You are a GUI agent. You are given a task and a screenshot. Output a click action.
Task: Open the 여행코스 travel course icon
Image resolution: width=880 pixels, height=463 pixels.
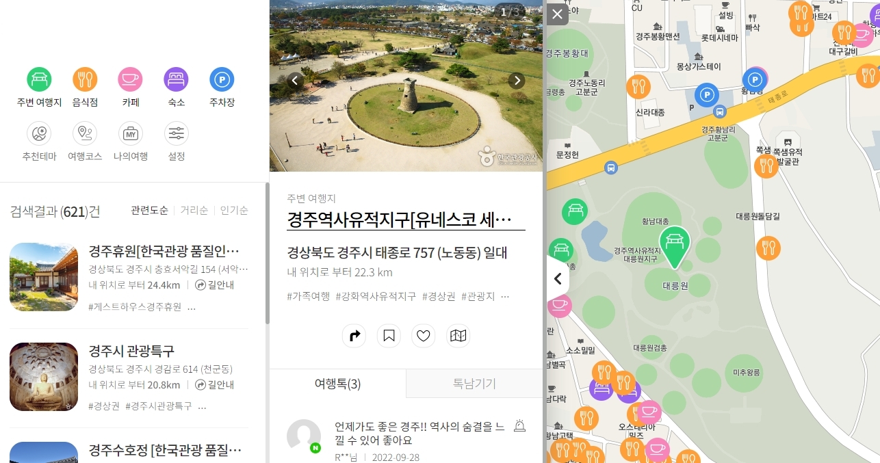(85, 133)
